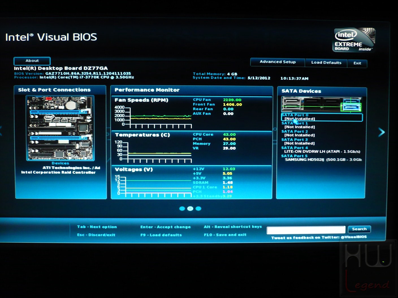Click Memory temperature 27.00

[x=229, y=144]
